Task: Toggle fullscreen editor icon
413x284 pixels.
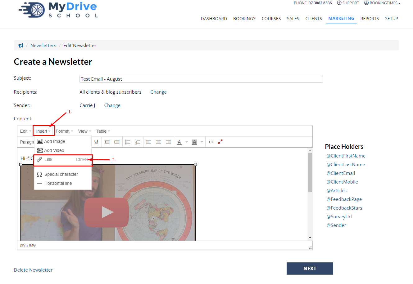Action: click(220, 142)
